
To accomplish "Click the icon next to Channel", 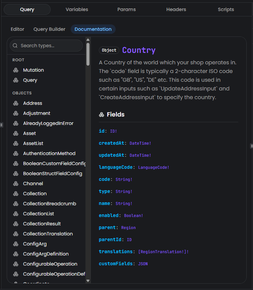I will coord(16,184).
